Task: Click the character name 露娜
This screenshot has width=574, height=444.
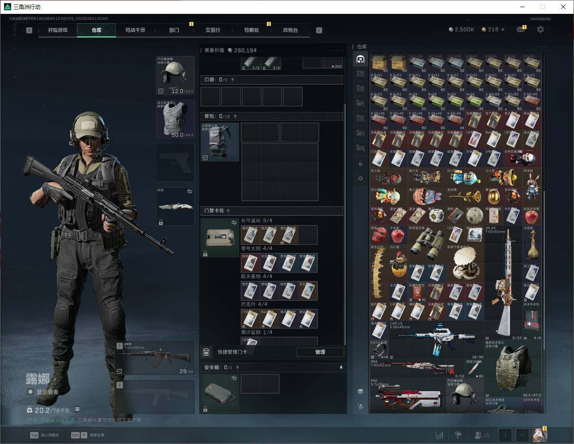Action: click(x=38, y=379)
